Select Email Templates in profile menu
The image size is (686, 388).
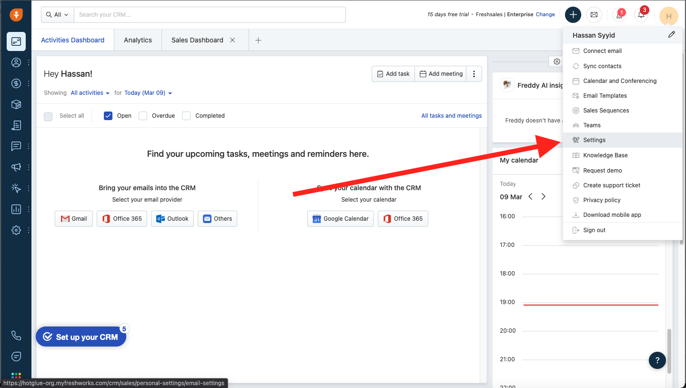click(x=623, y=96)
